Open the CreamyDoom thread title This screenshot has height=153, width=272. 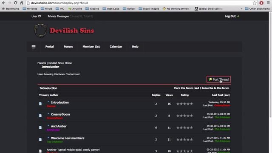tap(60, 114)
